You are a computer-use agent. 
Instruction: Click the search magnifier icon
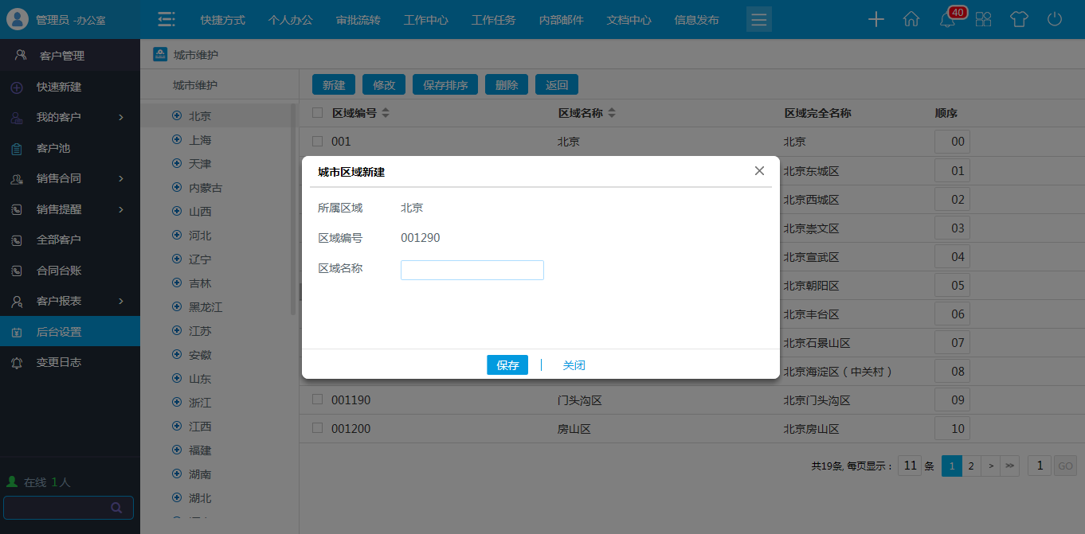(116, 508)
